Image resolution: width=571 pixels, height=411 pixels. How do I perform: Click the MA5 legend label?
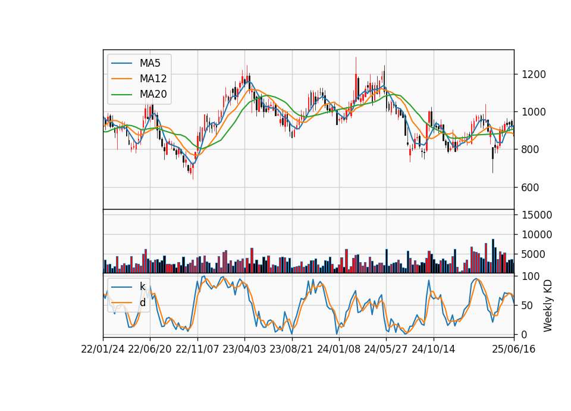(150, 63)
